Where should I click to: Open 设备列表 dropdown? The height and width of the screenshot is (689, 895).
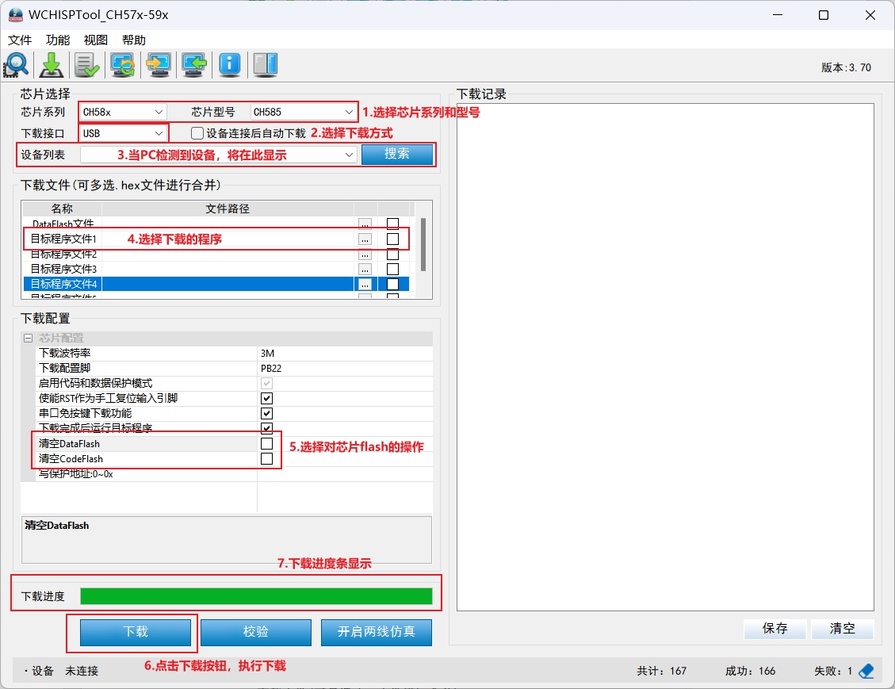(x=219, y=155)
